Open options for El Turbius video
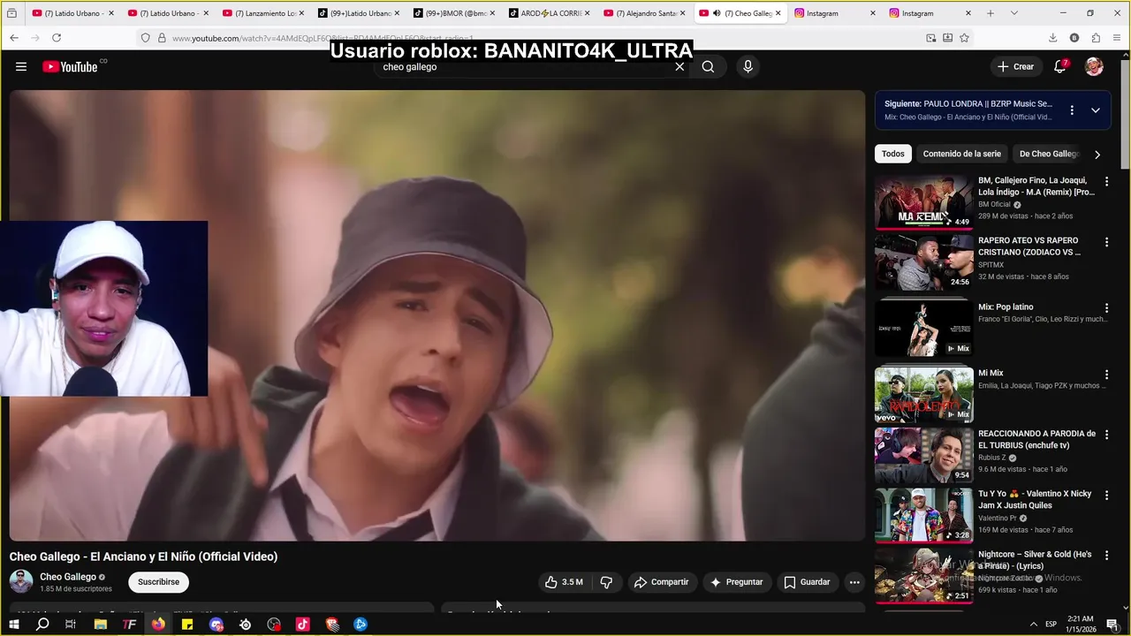 [x=1106, y=435]
